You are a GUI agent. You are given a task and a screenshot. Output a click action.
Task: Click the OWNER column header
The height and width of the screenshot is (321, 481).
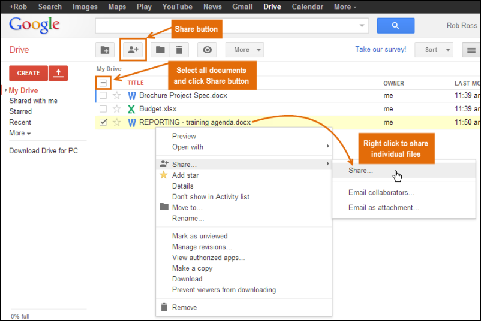[393, 83]
